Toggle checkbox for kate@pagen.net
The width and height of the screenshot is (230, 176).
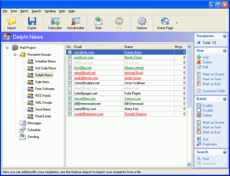pyautogui.click(x=70, y=93)
